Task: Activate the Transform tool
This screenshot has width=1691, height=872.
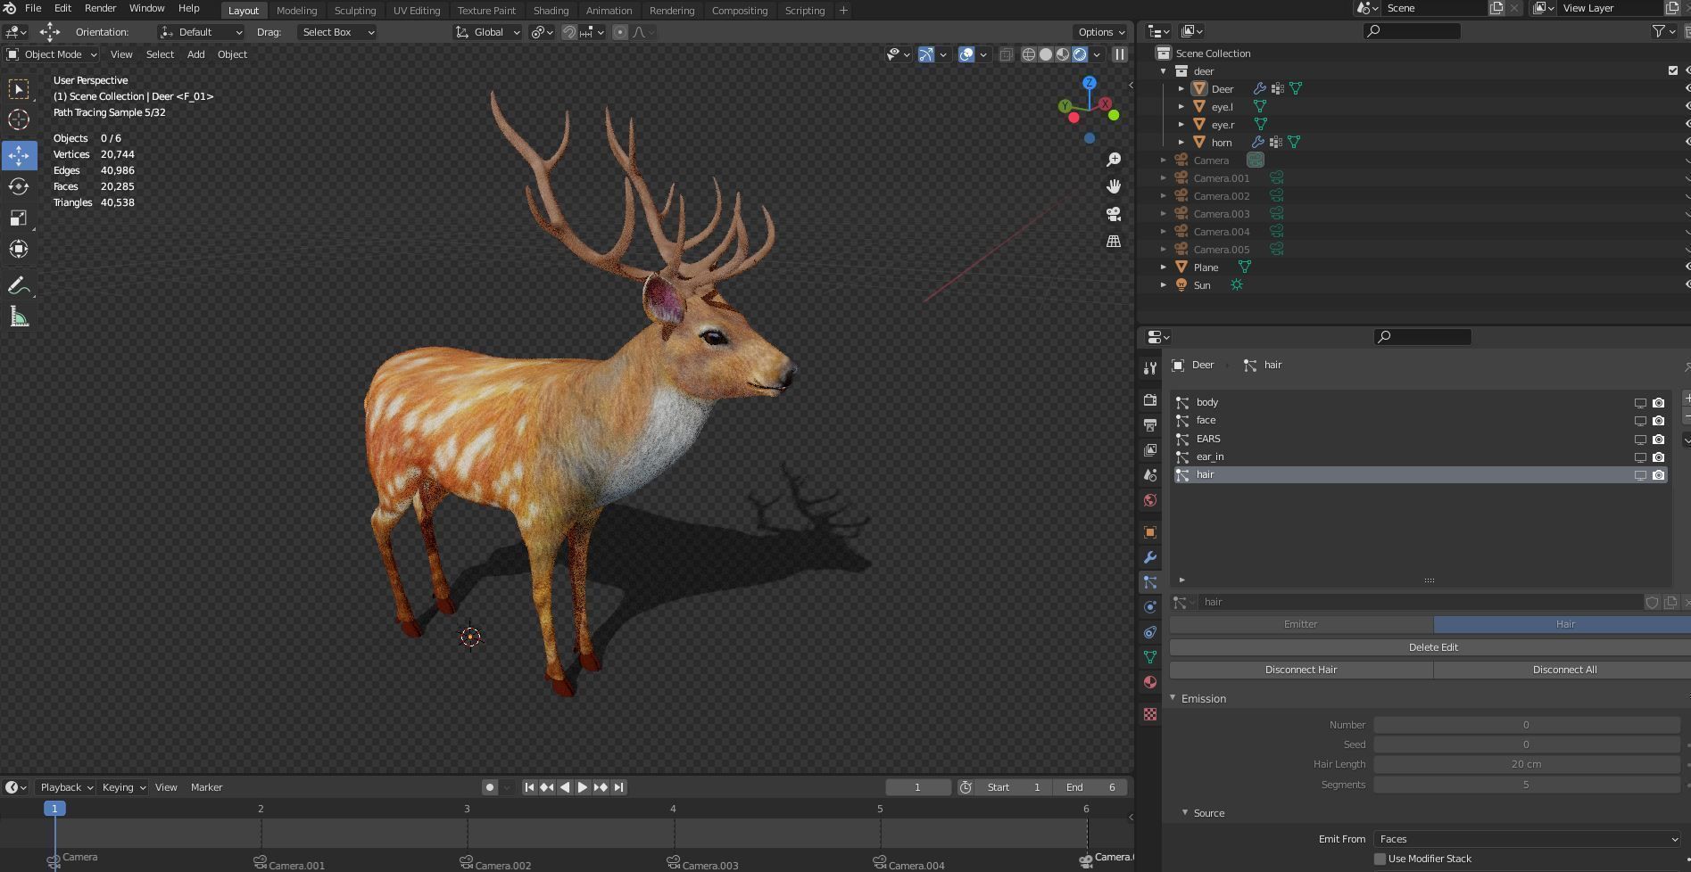Action: tap(19, 250)
